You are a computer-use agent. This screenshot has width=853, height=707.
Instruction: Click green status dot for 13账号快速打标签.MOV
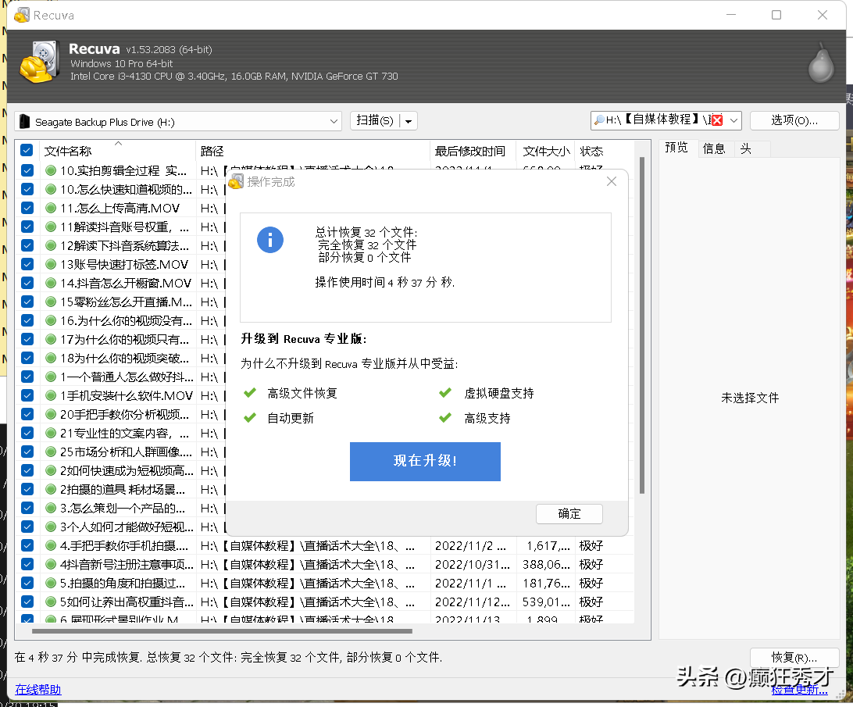pyautogui.click(x=51, y=264)
